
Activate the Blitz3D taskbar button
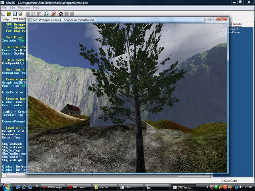(130, 187)
